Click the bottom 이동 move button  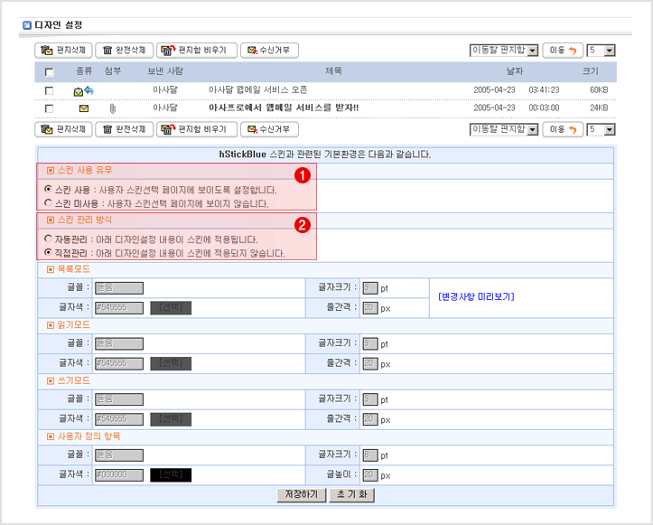[x=562, y=129]
